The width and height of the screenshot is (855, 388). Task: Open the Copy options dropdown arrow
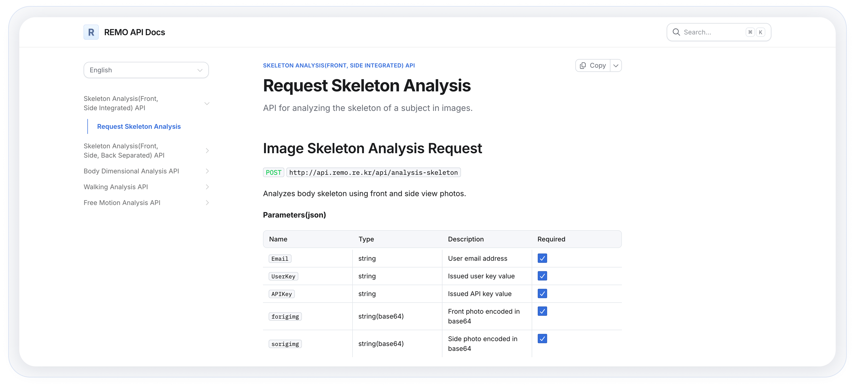(x=616, y=66)
